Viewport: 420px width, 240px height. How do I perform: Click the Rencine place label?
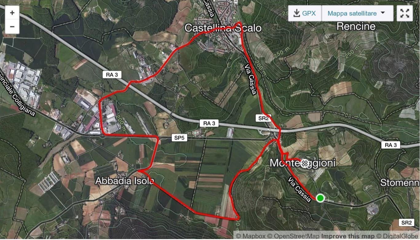pyautogui.click(x=356, y=26)
